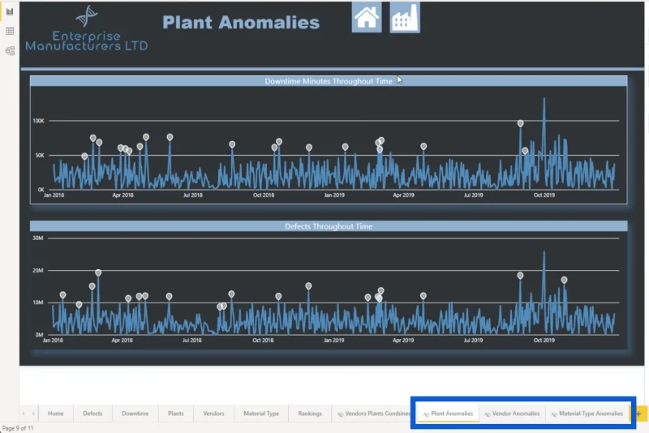This screenshot has height=433, width=649.
Task: Open the Downtime page tab
Action: pyautogui.click(x=135, y=414)
